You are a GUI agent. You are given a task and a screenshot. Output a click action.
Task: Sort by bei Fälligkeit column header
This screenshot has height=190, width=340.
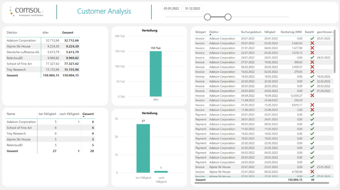pyautogui.click(x=47, y=114)
